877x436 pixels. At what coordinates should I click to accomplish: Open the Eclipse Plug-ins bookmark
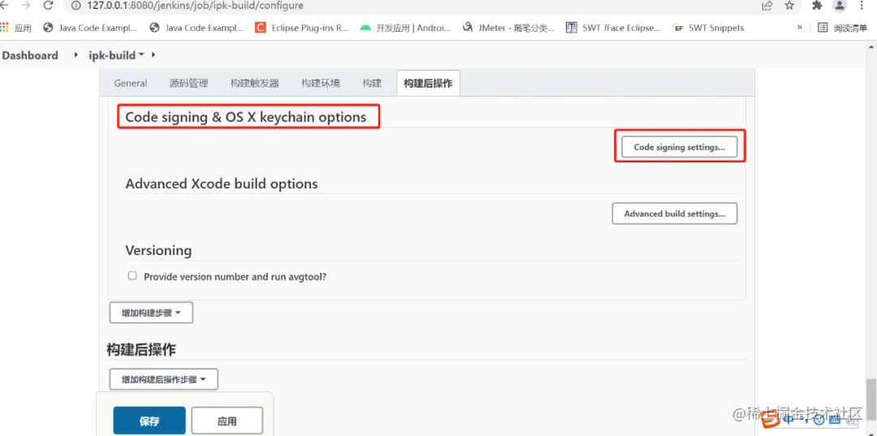click(301, 28)
